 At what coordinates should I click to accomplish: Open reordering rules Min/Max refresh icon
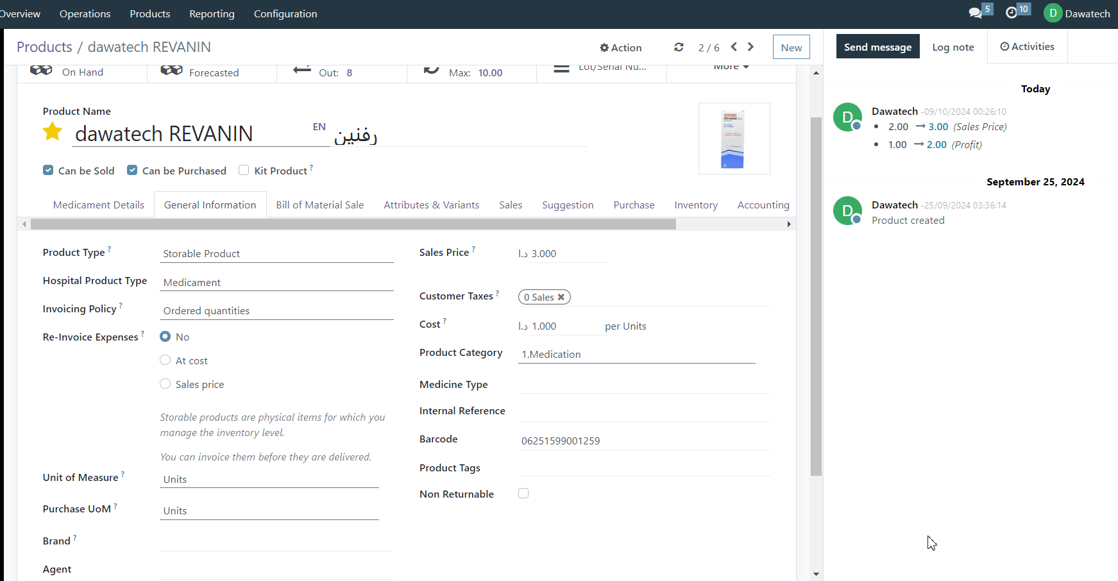tap(432, 69)
